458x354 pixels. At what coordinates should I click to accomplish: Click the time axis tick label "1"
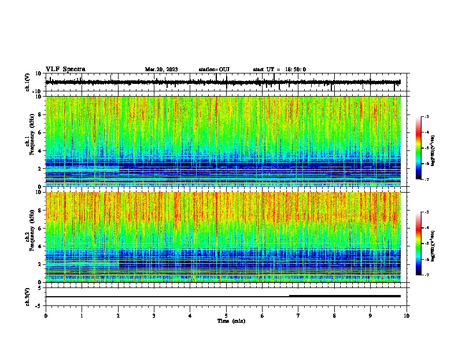tap(82, 316)
